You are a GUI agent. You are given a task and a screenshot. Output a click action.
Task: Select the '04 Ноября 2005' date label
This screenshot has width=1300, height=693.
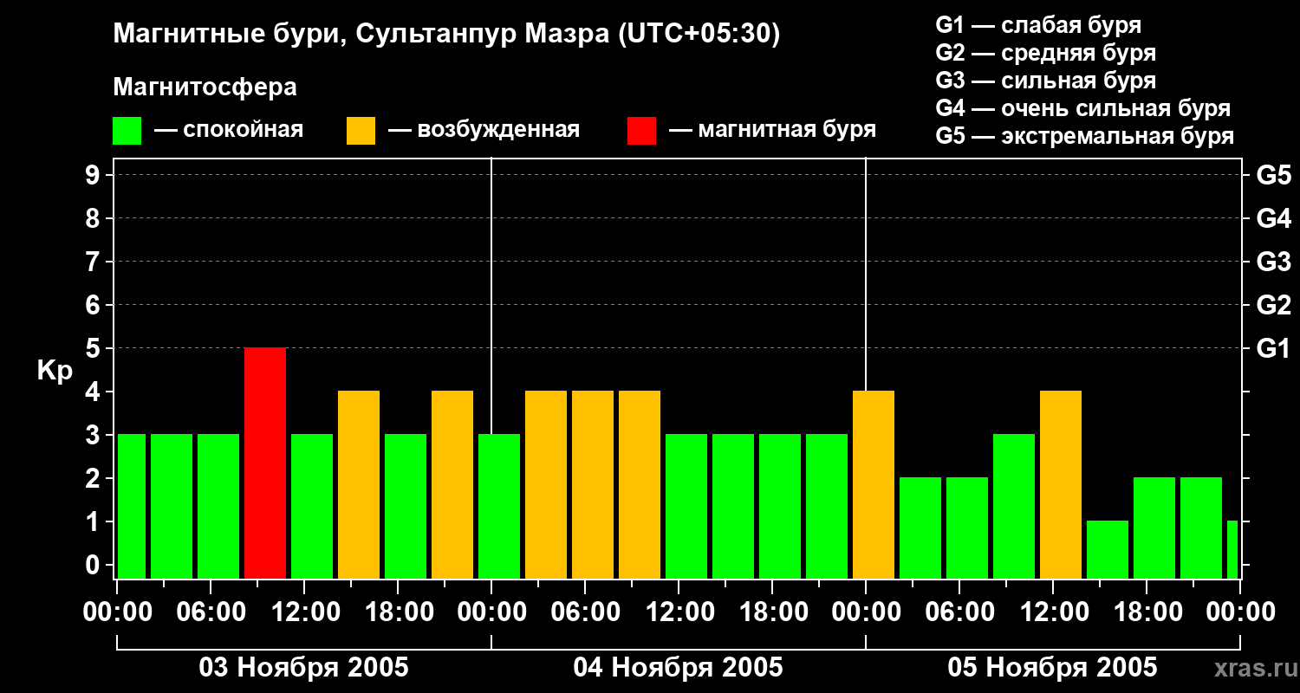click(678, 668)
